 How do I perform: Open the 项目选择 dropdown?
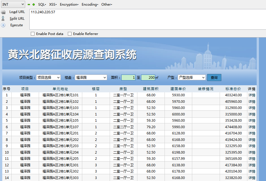[x=48, y=77]
